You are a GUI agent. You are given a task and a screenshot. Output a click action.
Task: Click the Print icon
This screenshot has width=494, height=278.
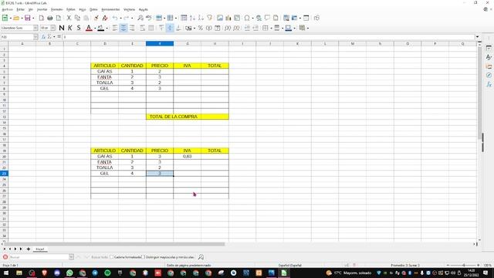click(x=49, y=18)
